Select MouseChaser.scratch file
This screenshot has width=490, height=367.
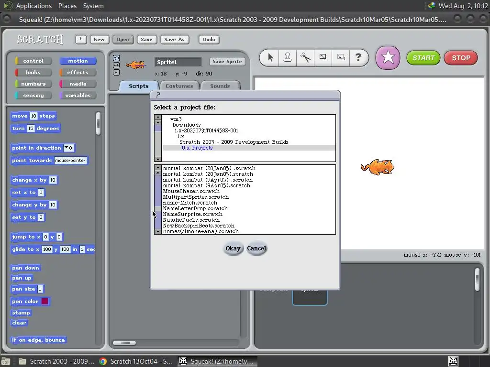coord(191,191)
